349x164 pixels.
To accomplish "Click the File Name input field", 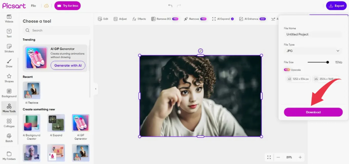I will tap(313, 34).
